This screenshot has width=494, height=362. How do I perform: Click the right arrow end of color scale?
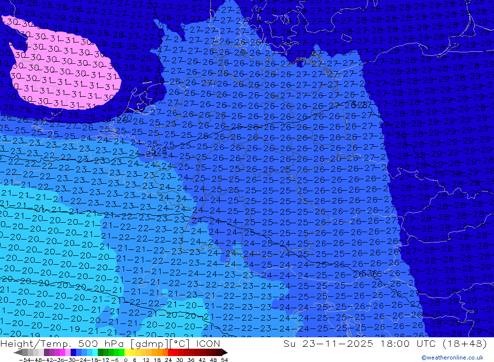point(225,352)
